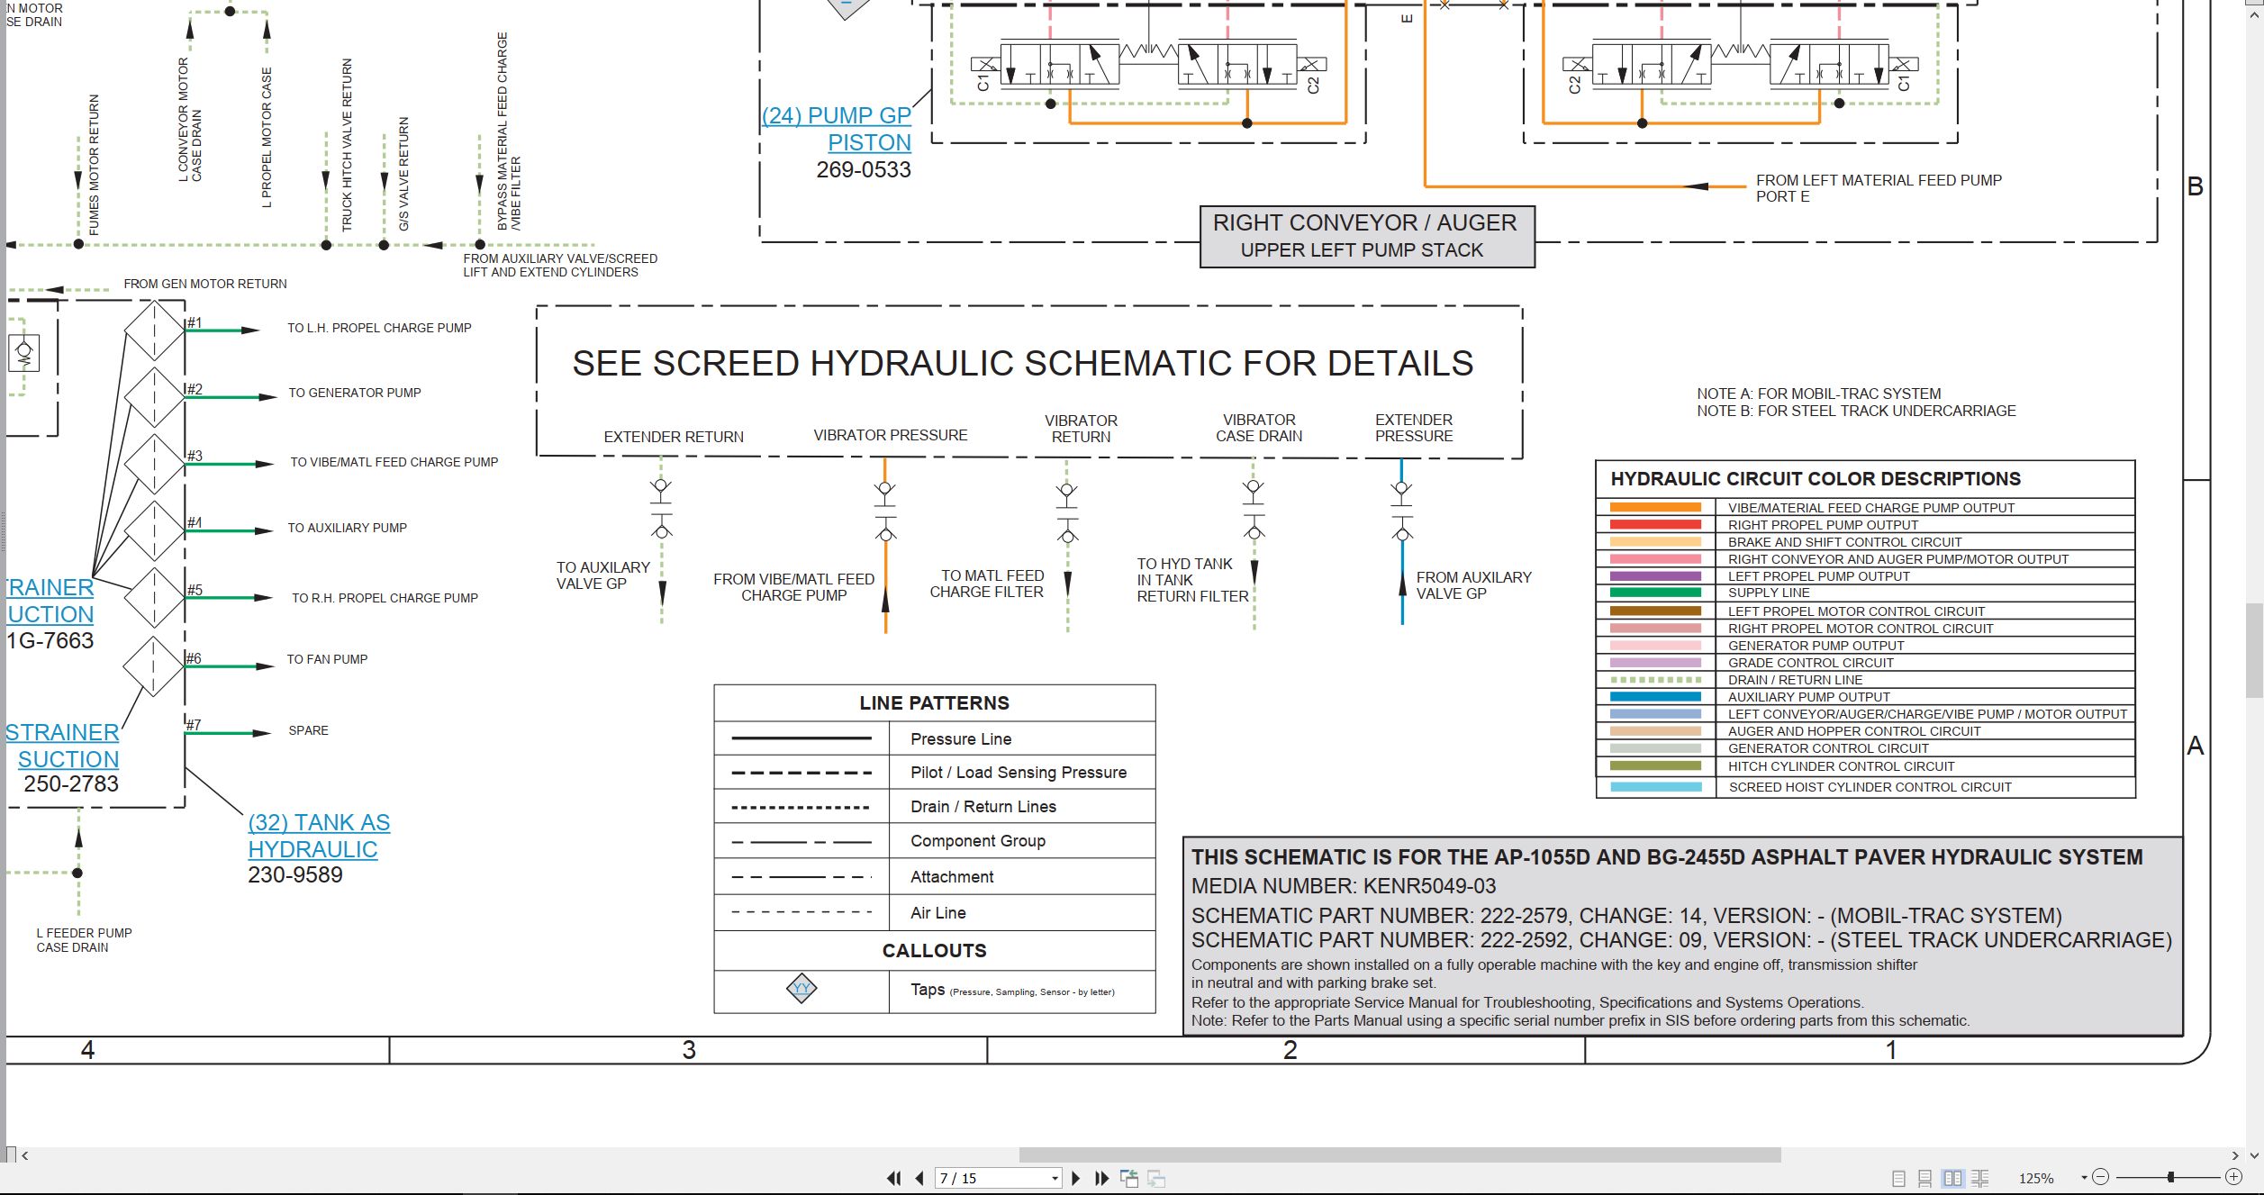Switch to single page view
The image size is (2264, 1195).
pos(1899,1178)
